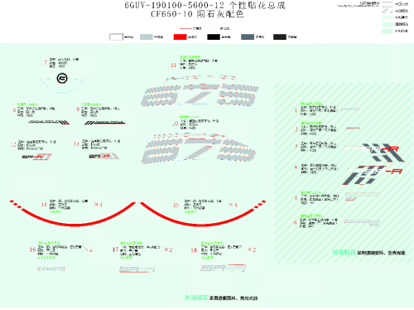Click the title text 6GUV-190100-5600-12
The height and width of the screenshot is (310, 414).
174,5
